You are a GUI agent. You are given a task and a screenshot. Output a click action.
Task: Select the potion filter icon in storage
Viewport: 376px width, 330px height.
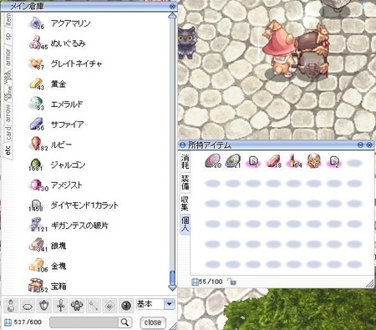point(11,306)
